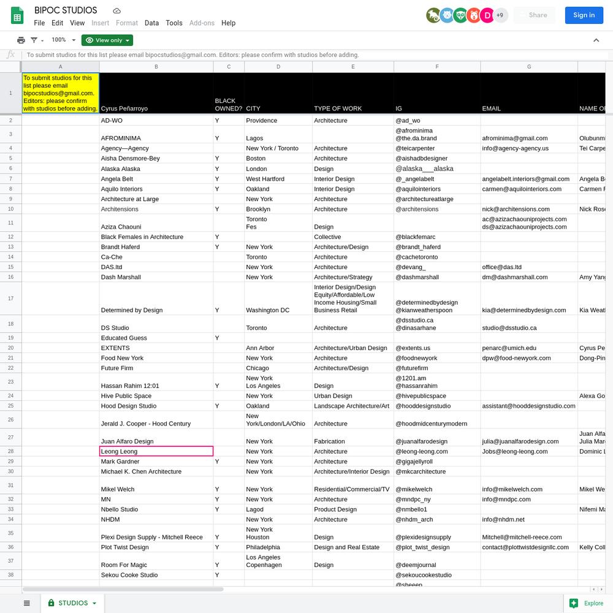613x613 pixels.
Task: Click the @alaska___alaska Instagram cell
Action: 437,169
